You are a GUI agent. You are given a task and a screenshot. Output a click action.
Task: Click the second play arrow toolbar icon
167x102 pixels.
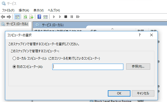(60, 17)
